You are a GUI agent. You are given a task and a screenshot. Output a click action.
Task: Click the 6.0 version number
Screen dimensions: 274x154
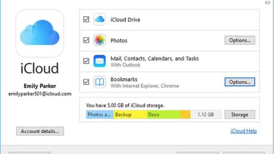(x=268, y=3)
